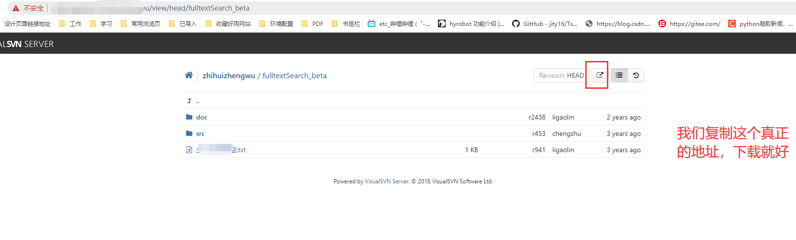Click the .. parent directory link
This screenshot has width=796, height=240.
coord(198,101)
